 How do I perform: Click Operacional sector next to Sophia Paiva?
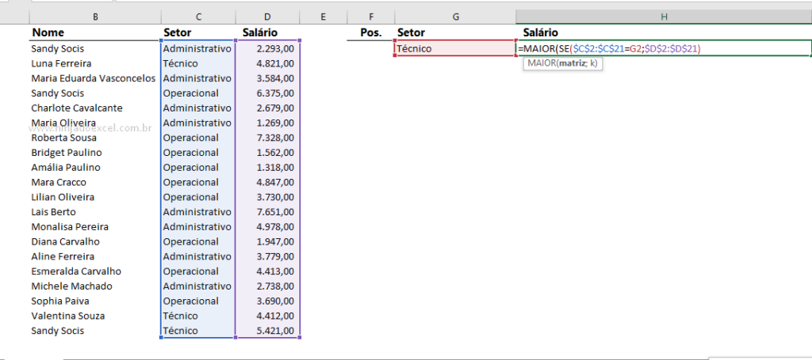click(x=191, y=301)
